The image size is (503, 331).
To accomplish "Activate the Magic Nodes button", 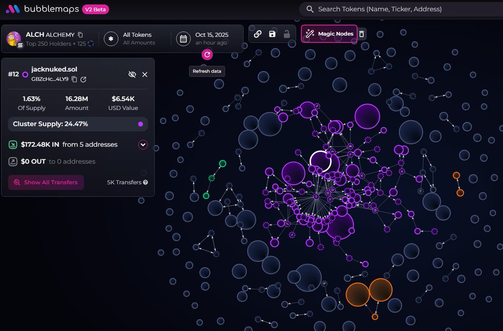I will (x=329, y=34).
